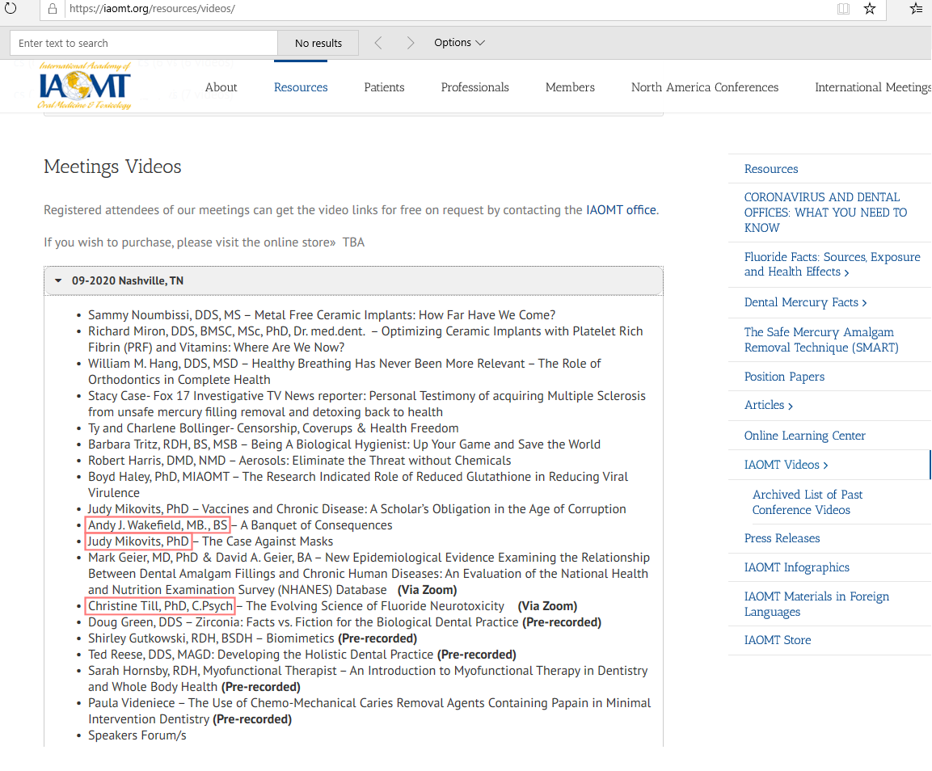Image resolution: width=932 pixels, height=771 pixels.
Task: Go to next search result arrow
Action: [410, 43]
